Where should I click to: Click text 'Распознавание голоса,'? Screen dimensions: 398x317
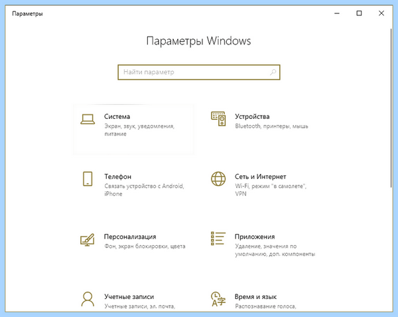(x=265, y=306)
